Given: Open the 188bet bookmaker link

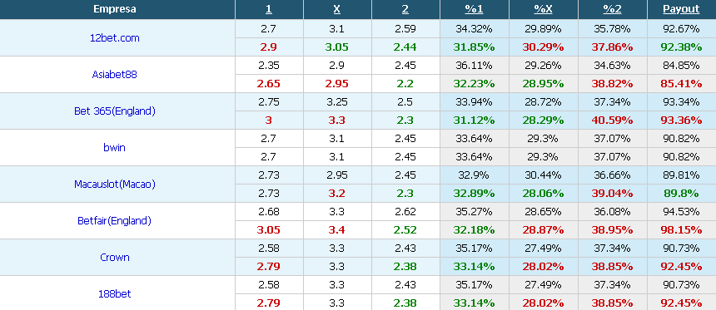Looking at the screenshot, I should coord(115,293).
